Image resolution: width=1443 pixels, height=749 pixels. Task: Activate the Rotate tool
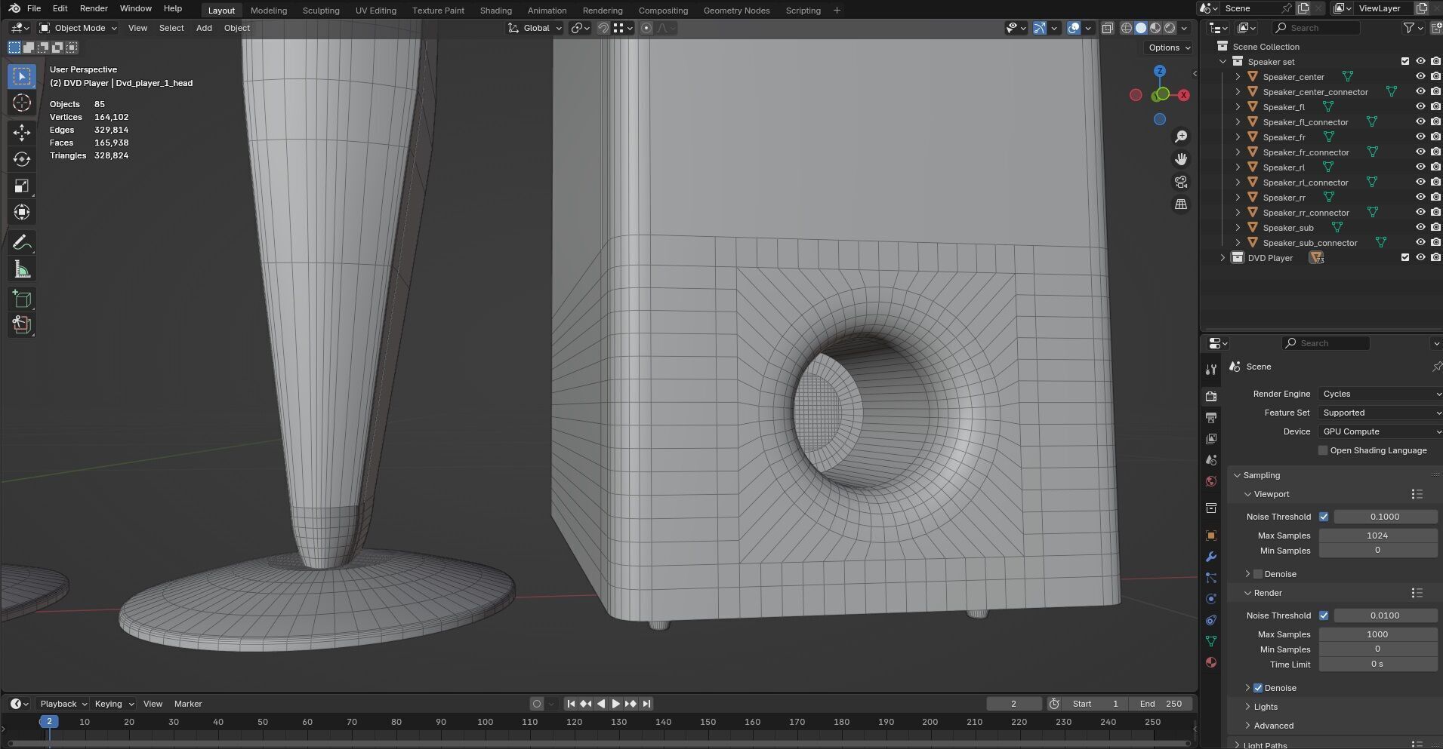pos(22,159)
